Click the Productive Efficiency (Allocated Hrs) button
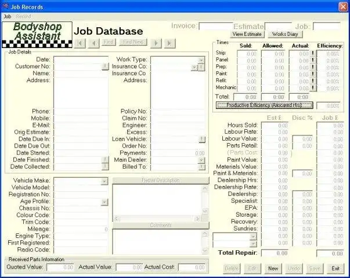The width and height of the screenshot is (350, 278). point(264,105)
